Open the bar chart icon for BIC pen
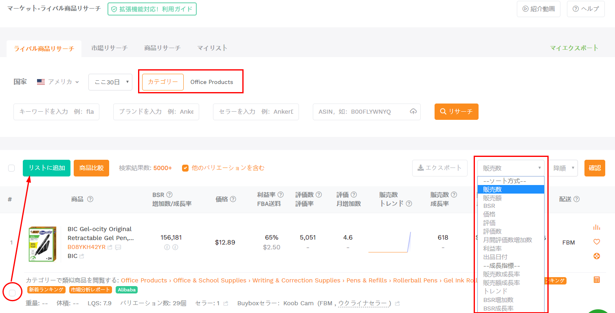Screen dimensions: 615x313 click(x=597, y=227)
